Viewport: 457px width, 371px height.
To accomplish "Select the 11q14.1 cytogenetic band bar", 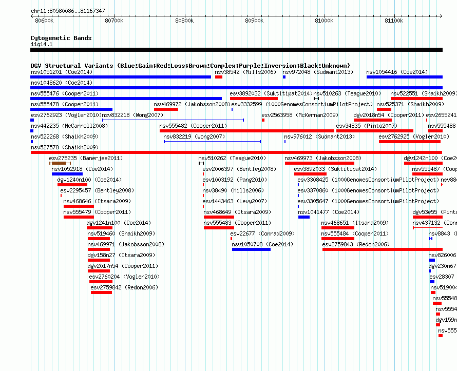I will coord(236,50).
